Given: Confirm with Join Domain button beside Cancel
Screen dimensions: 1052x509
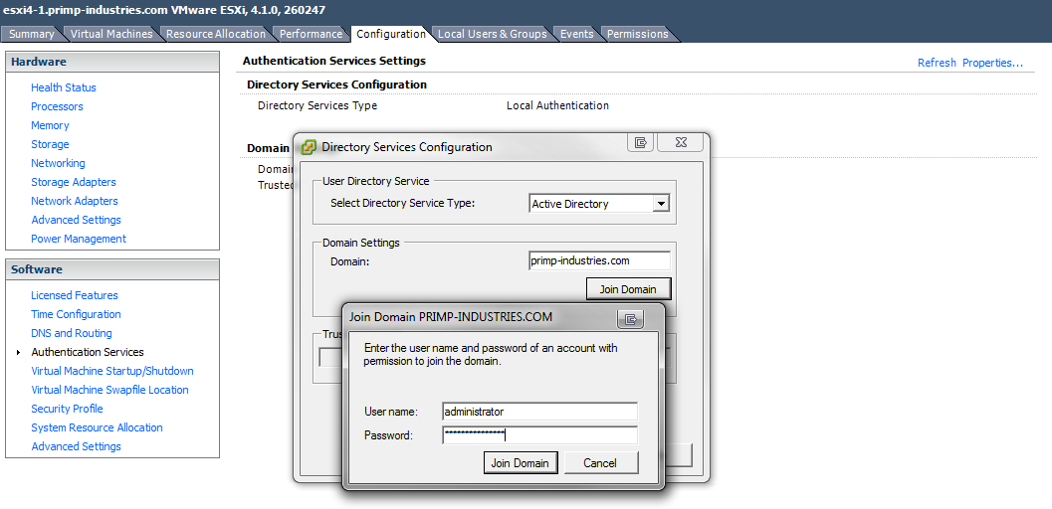Looking at the screenshot, I should (520, 463).
